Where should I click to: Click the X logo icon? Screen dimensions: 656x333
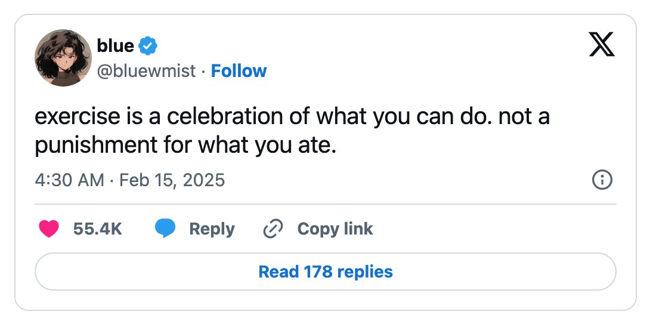pyautogui.click(x=602, y=44)
